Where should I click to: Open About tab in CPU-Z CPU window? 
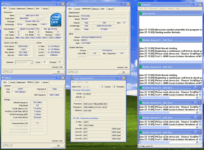[45, 9]
